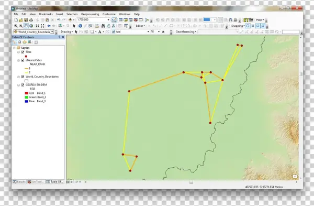This screenshot has width=314, height=206.
Task: Open the font size 10 dropdown
Action: coord(159,32)
